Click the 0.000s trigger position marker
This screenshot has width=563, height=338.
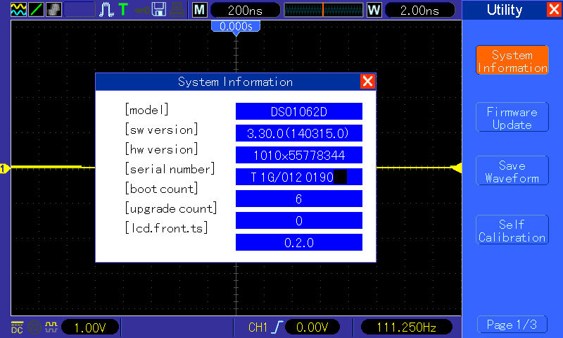(236, 28)
